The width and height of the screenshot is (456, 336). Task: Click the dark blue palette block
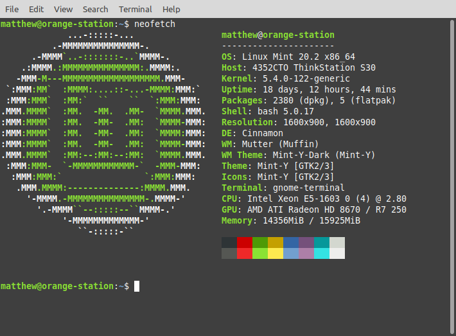[x=291, y=242]
